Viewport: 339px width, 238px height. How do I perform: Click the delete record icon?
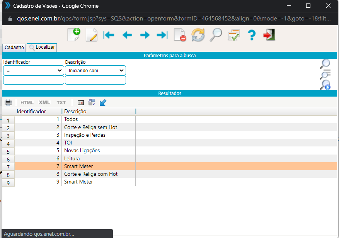pyautogui.click(x=180, y=35)
